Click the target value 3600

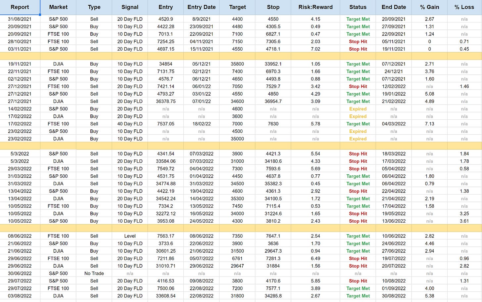tap(237, 116)
